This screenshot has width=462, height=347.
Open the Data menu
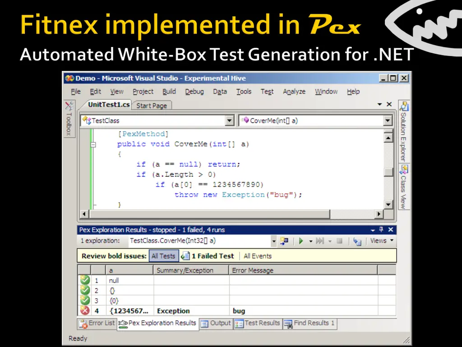tap(220, 91)
